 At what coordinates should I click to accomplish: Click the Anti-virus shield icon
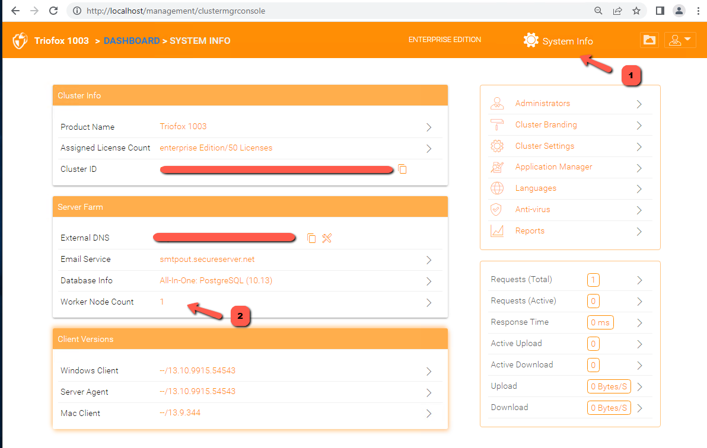coord(496,210)
